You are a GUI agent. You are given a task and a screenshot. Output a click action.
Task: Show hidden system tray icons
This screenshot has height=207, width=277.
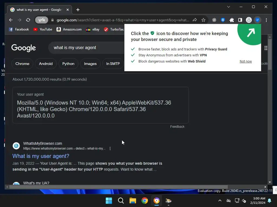click(220, 201)
